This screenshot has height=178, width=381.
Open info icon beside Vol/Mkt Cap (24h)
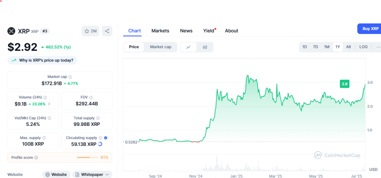(x=49, y=118)
